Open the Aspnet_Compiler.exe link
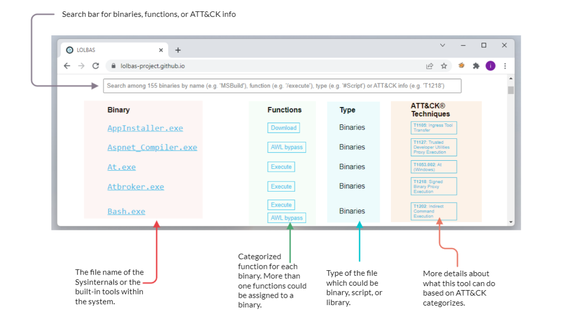588x316 pixels. (152, 148)
